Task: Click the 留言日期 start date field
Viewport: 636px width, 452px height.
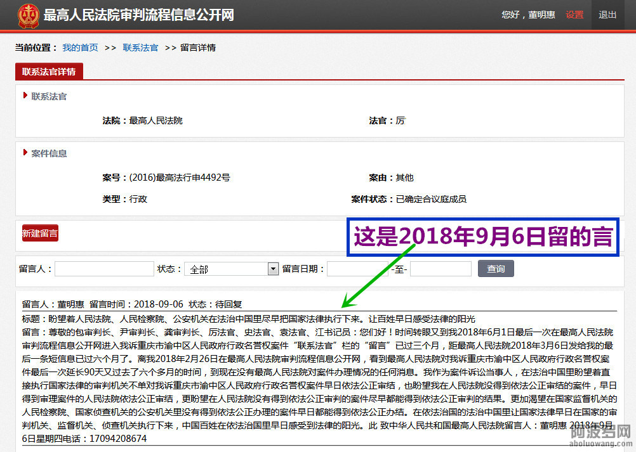Action: click(357, 269)
